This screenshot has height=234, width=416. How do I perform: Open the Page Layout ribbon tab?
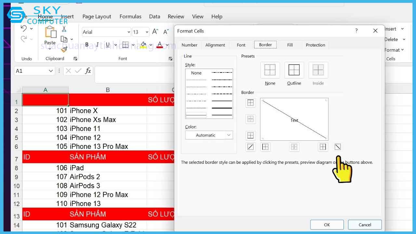tap(97, 17)
